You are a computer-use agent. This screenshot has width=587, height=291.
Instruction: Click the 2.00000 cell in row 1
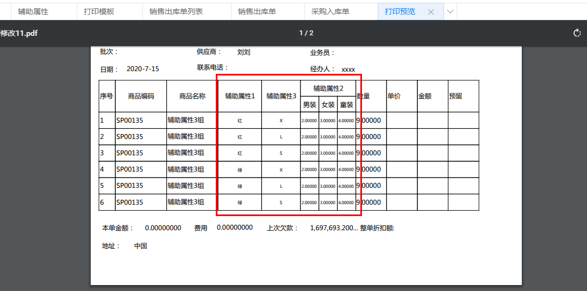309,121
